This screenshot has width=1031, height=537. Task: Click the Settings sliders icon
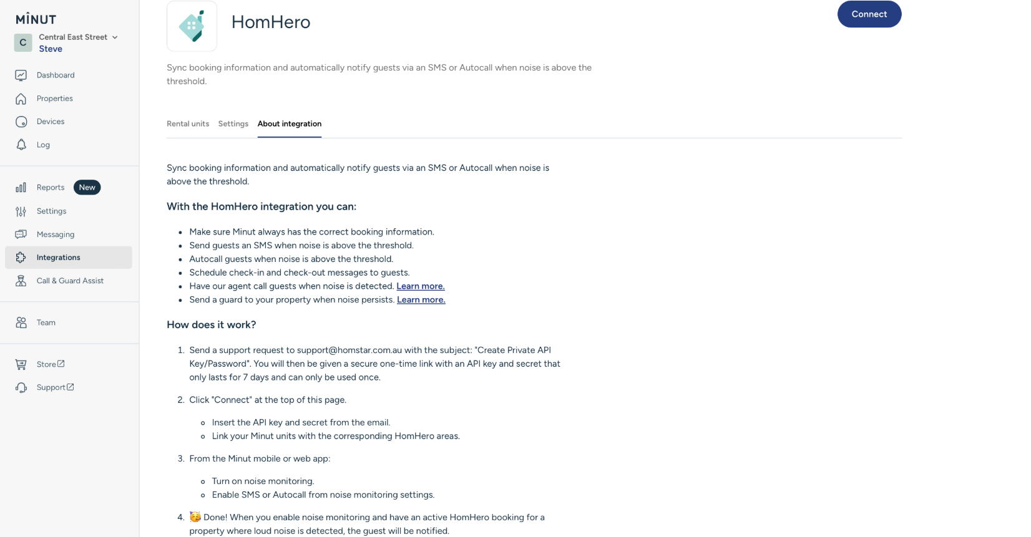tap(21, 211)
